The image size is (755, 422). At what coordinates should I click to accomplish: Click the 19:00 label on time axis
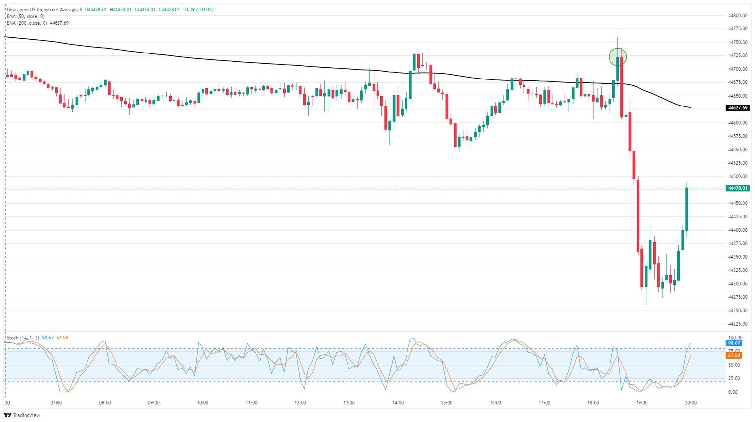click(641, 403)
